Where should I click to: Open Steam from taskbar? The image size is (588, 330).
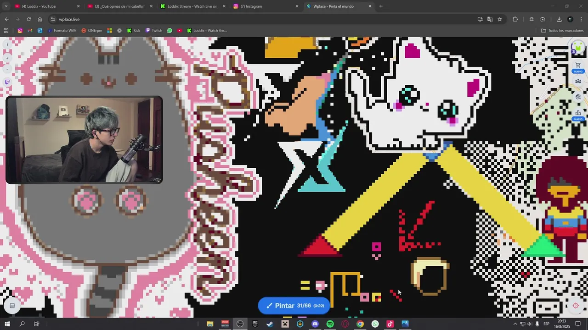pyautogui.click(x=270, y=324)
